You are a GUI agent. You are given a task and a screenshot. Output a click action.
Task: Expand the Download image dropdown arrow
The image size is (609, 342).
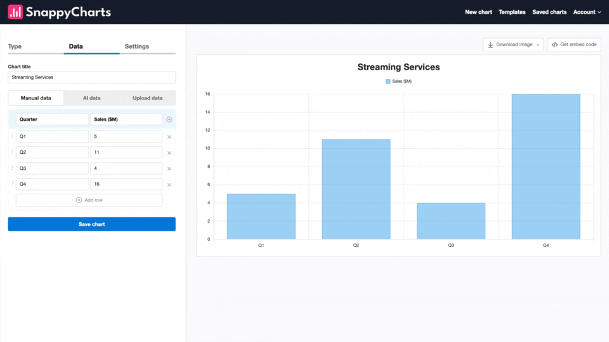click(x=538, y=44)
